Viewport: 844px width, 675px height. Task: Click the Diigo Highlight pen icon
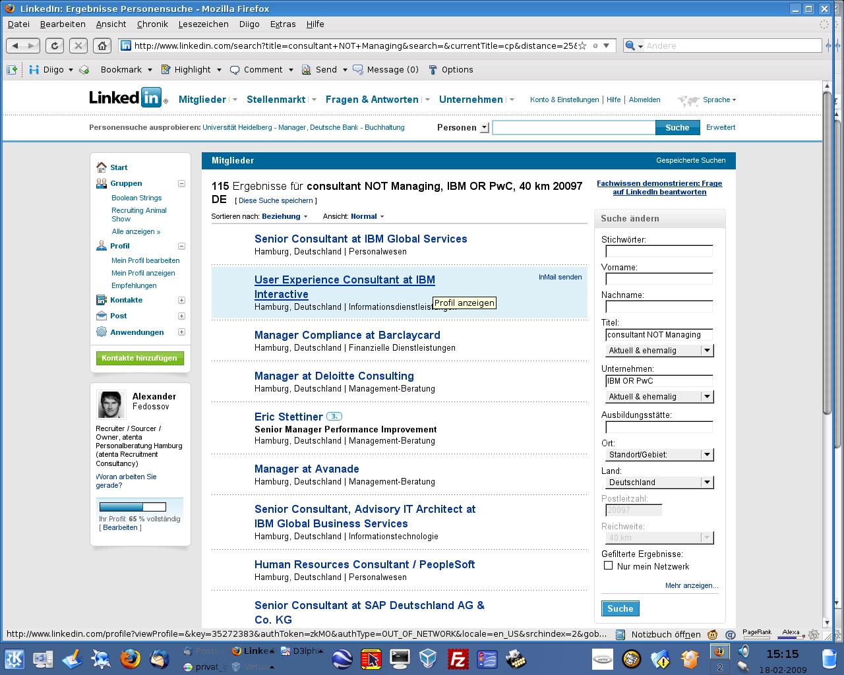click(166, 69)
